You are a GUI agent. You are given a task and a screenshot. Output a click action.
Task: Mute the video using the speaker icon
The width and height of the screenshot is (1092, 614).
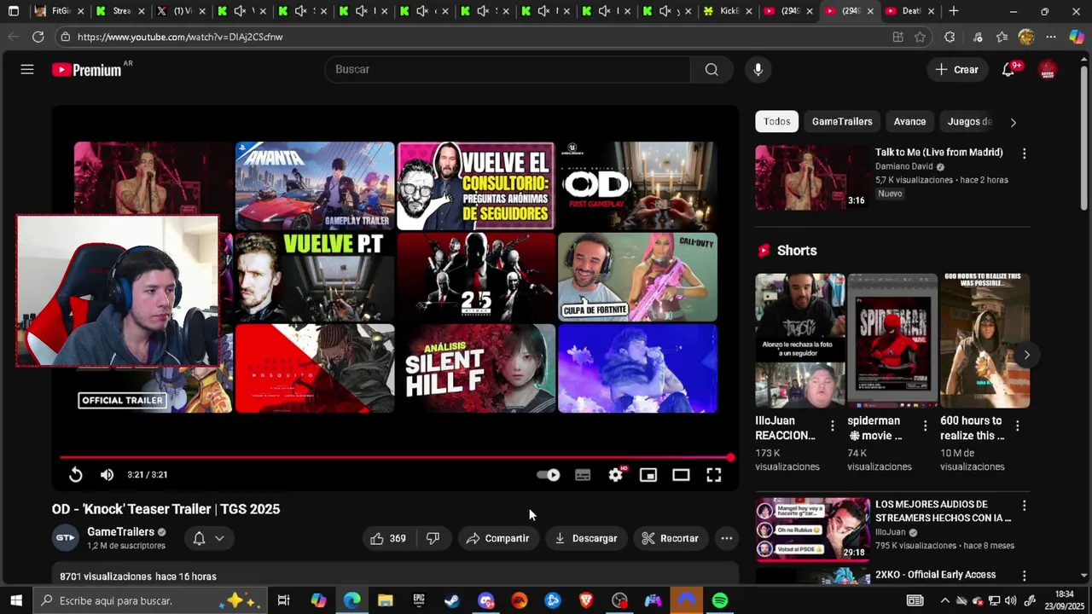[x=107, y=475]
